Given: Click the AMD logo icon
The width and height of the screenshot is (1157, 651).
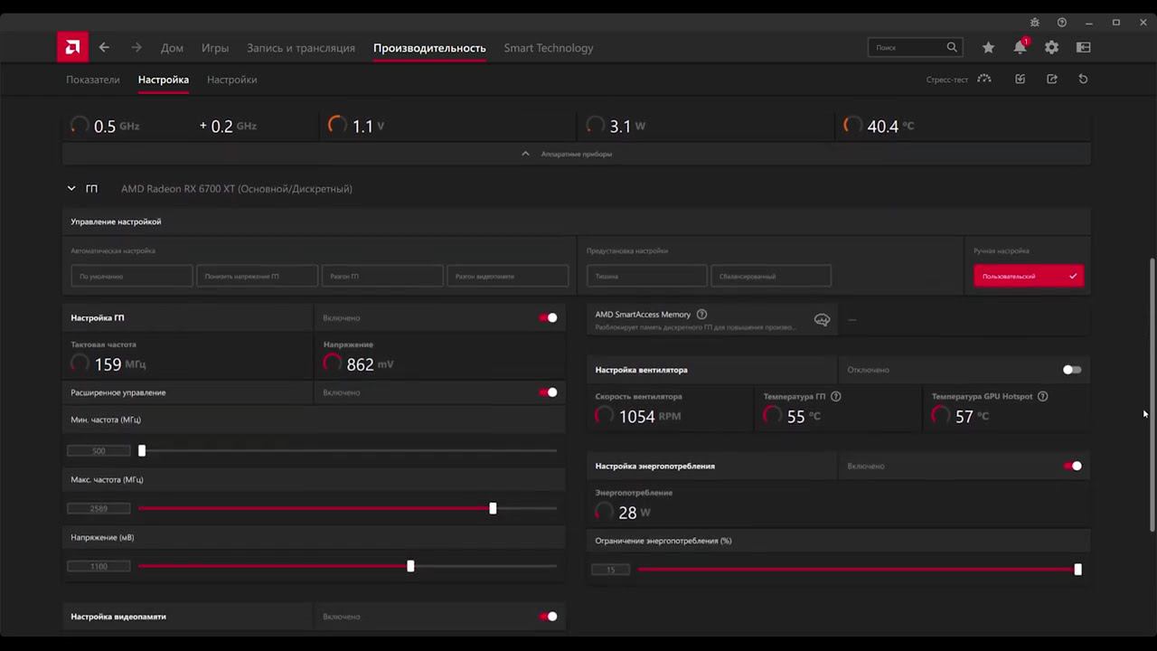Looking at the screenshot, I should coord(72,47).
